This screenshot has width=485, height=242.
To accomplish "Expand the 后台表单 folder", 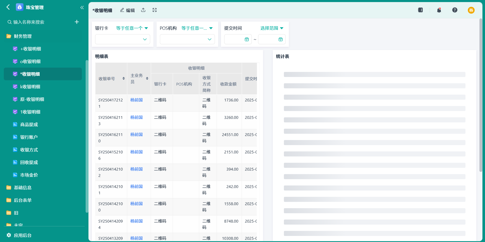I will (43, 200).
